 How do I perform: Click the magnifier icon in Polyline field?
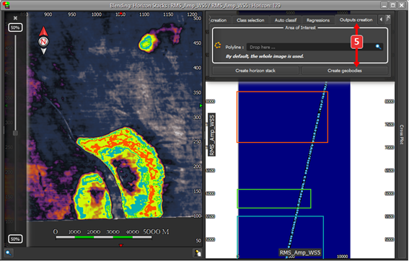coord(378,47)
